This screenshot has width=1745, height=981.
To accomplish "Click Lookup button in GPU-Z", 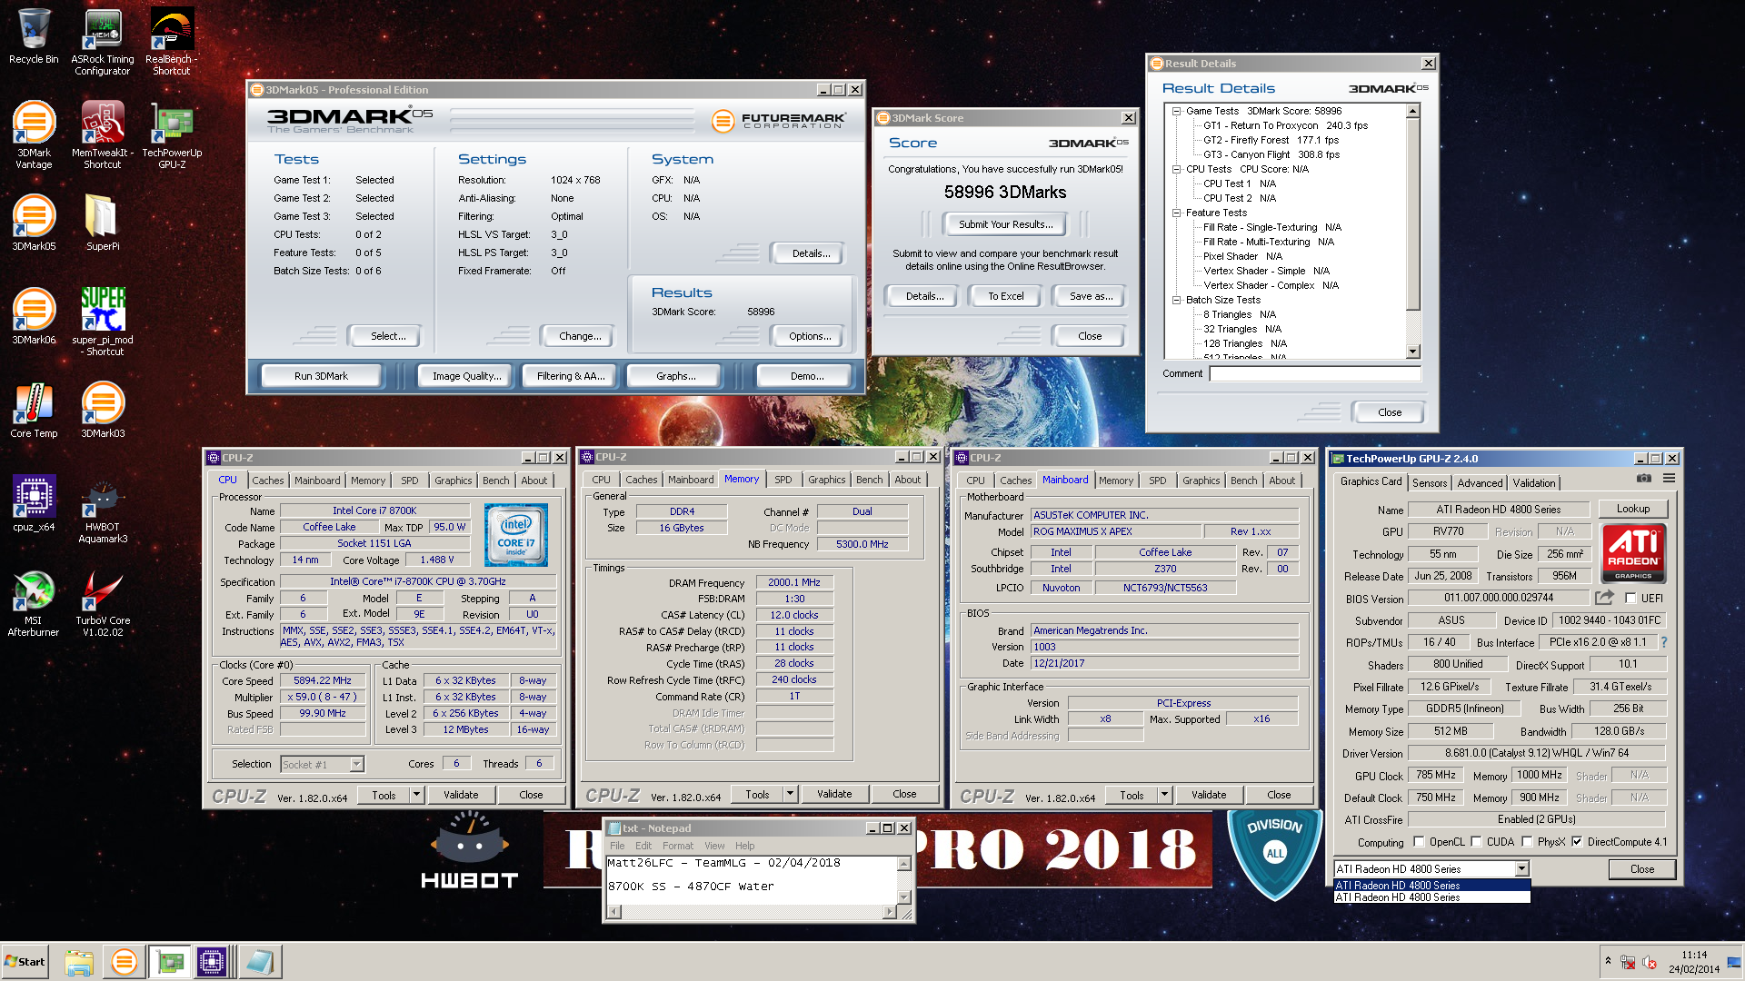I will coord(1632,509).
